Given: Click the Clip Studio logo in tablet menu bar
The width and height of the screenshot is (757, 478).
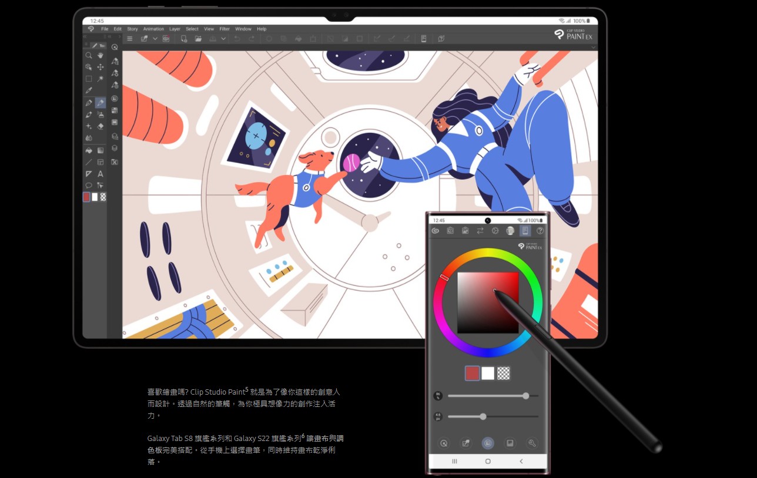Looking at the screenshot, I should click(91, 29).
